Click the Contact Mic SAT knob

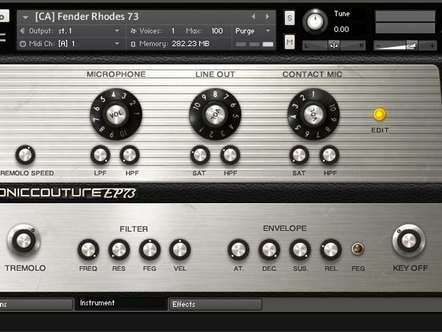pos(299,155)
